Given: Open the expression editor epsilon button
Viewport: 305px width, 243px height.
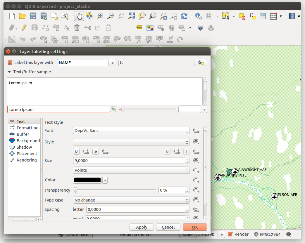Looking at the screenshot, I should point(121,63).
